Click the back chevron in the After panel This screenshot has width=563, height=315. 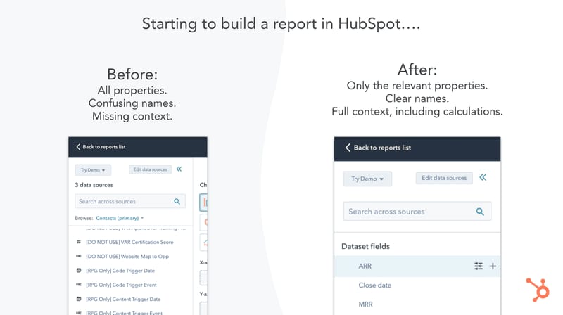pyautogui.click(x=348, y=148)
